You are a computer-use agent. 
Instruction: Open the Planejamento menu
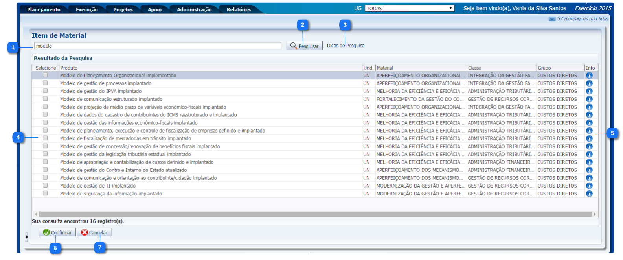[44, 9]
